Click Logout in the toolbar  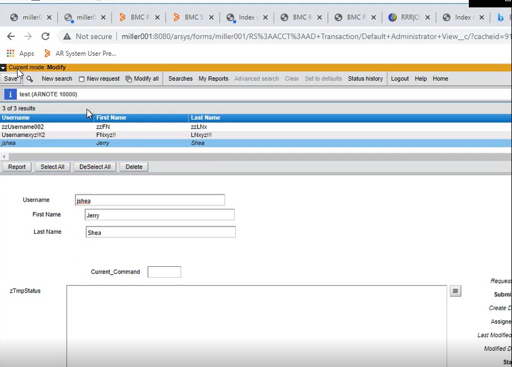(x=399, y=79)
